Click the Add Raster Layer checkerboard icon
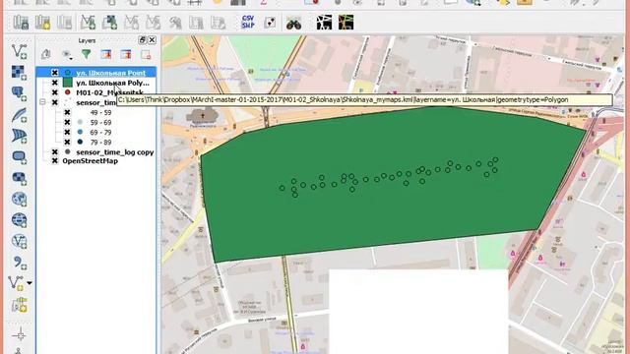The height and width of the screenshot is (354, 630). pyautogui.click(x=19, y=73)
